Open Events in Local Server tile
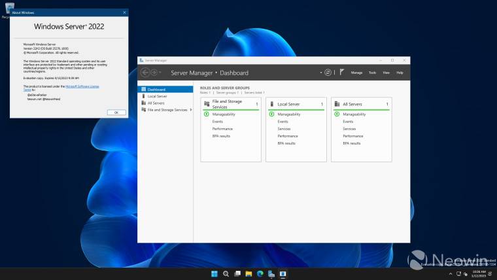Viewport: 497px width, 280px height. point(283,122)
